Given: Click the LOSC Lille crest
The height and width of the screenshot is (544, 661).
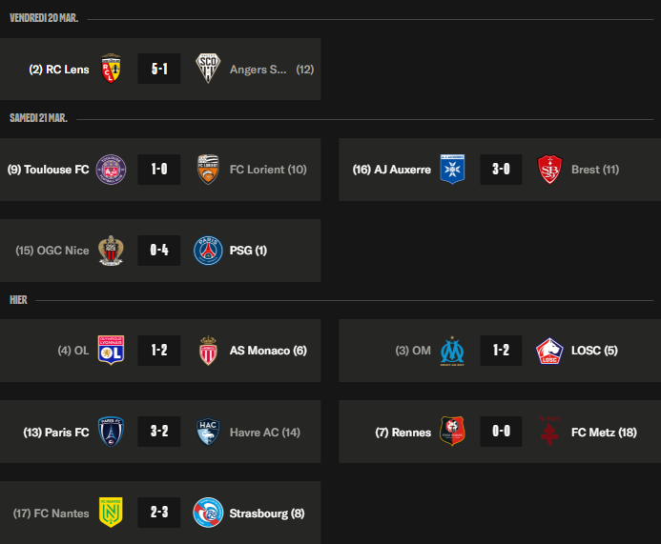Looking at the screenshot, I should [x=549, y=351].
